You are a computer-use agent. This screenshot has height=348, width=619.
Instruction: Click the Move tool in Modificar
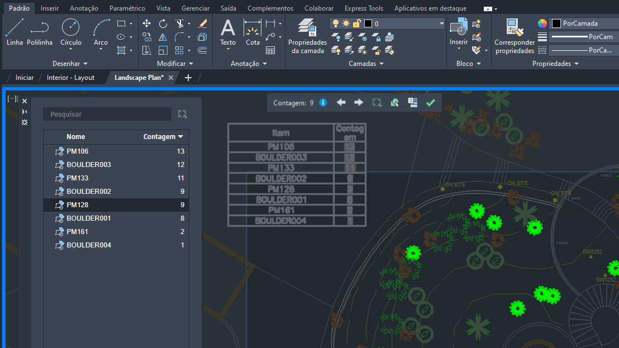pos(146,23)
